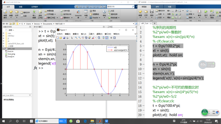Expand the cao folder in Current Folder
The image size is (221, 124).
tap(4, 33)
